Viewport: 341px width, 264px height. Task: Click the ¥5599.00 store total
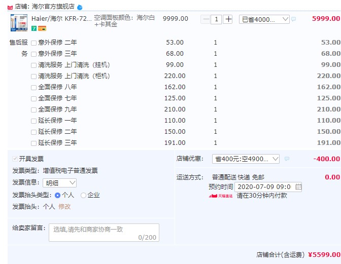[x=324, y=255]
